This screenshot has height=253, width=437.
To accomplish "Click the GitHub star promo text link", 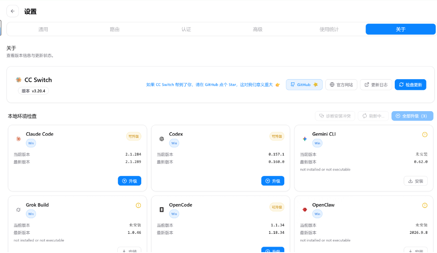I will 213,85.
